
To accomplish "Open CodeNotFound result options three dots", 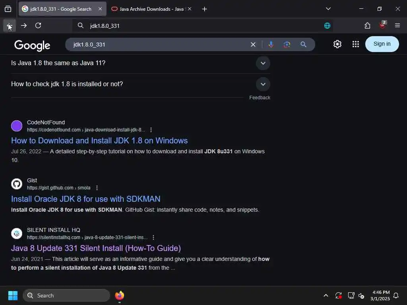I will 151,130.
